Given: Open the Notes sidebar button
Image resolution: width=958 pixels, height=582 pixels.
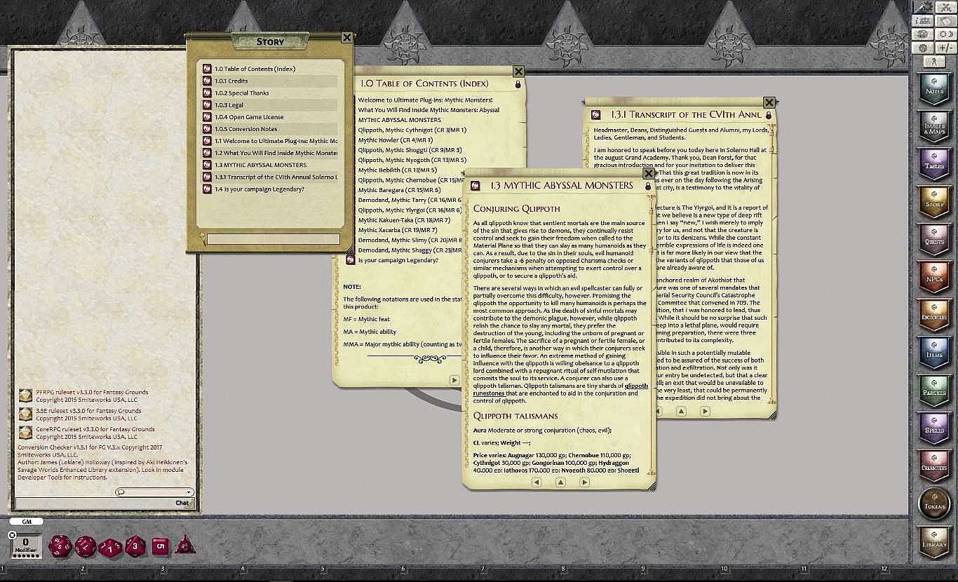Looking at the screenshot, I should click(x=934, y=88).
